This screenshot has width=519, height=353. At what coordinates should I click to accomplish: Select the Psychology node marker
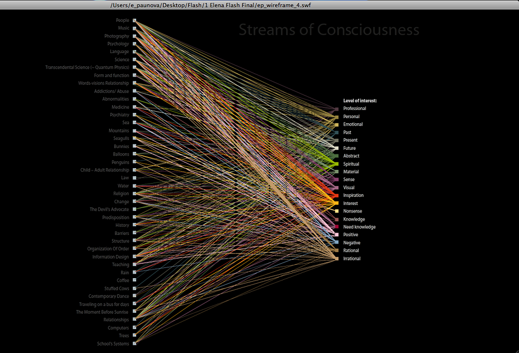click(x=134, y=44)
